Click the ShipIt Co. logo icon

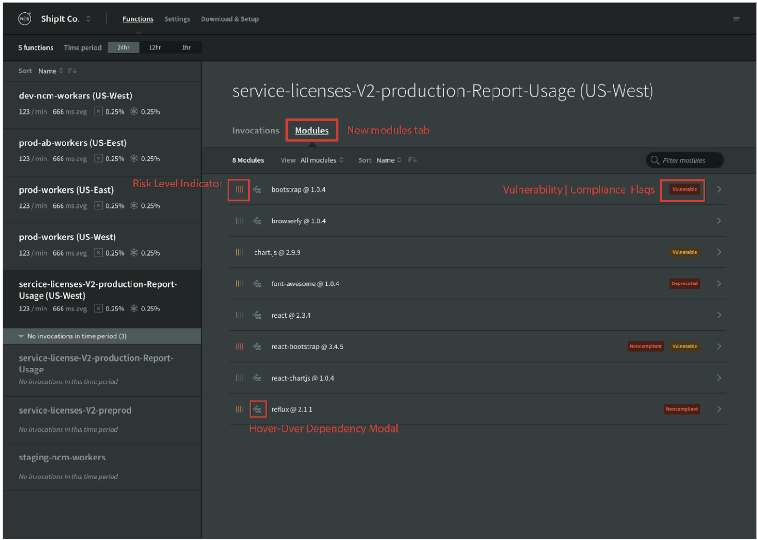pos(25,19)
